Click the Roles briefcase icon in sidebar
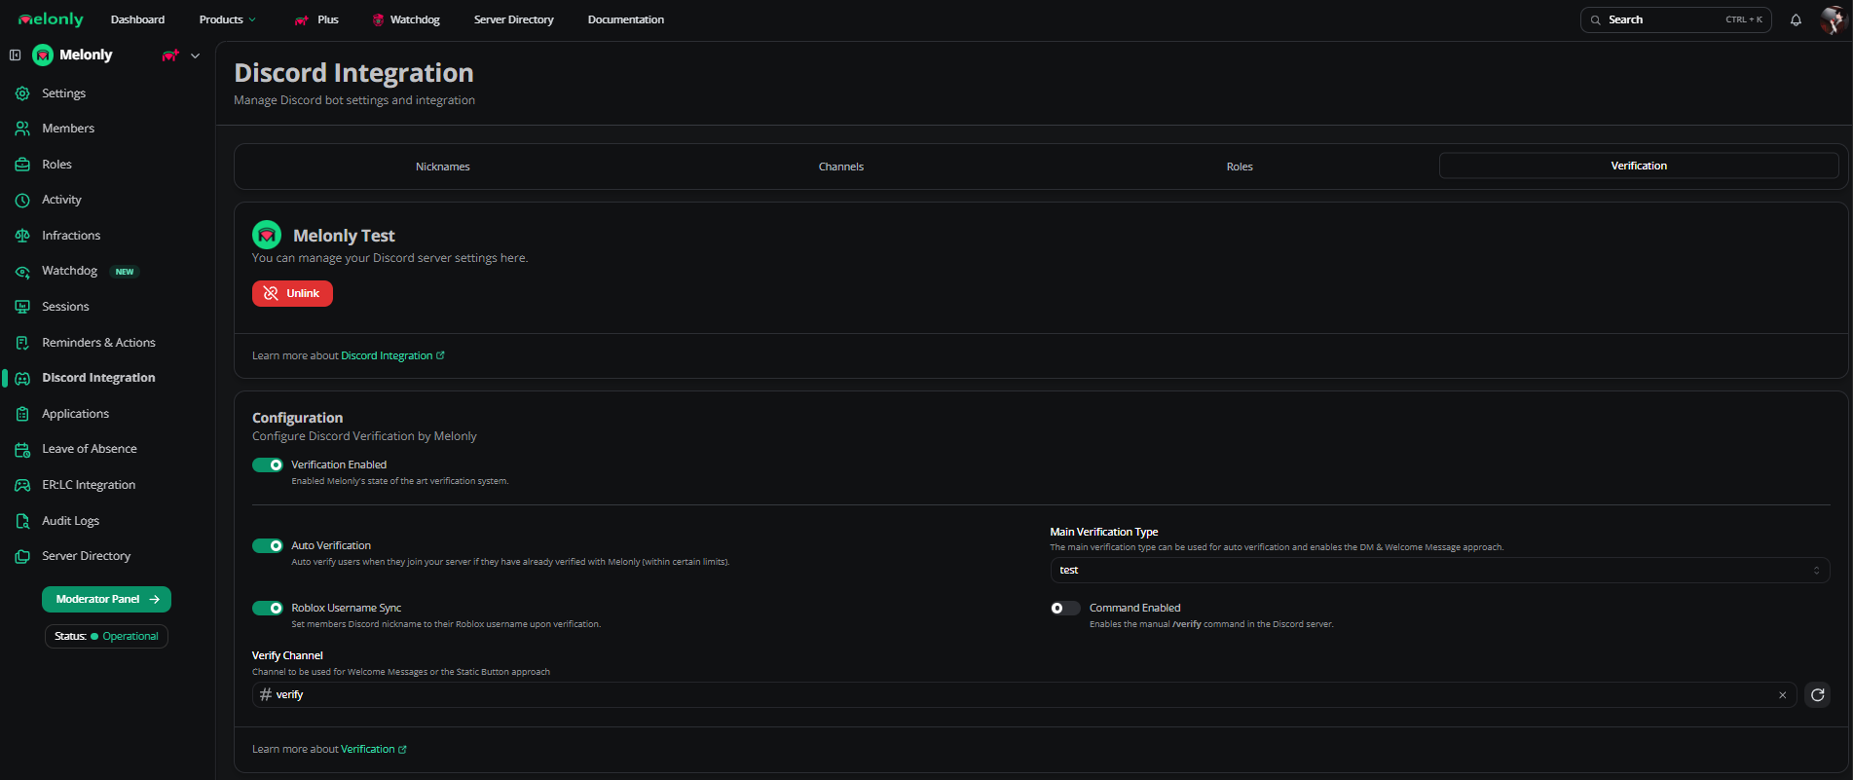Viewport: 1853px width, 780px height. click(x=22, y=165)
